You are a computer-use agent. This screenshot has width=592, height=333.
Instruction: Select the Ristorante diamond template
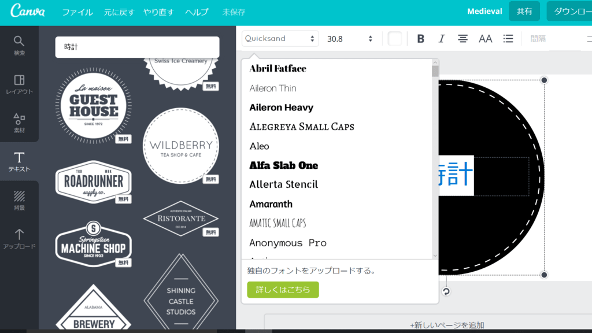click(181, 219)
